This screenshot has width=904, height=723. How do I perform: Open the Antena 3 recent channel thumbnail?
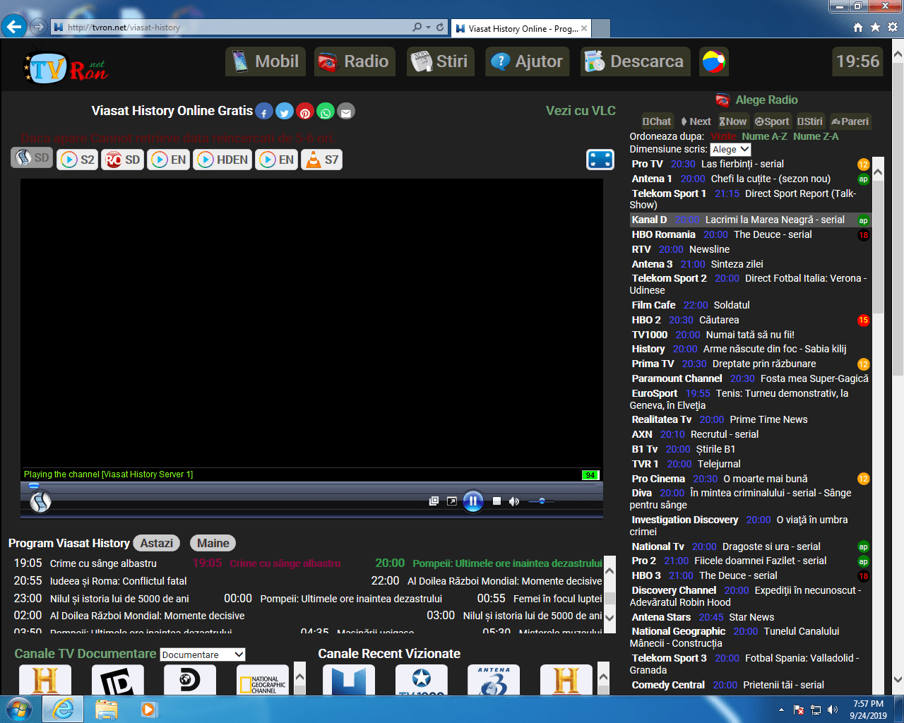click(x=494, y=680)
